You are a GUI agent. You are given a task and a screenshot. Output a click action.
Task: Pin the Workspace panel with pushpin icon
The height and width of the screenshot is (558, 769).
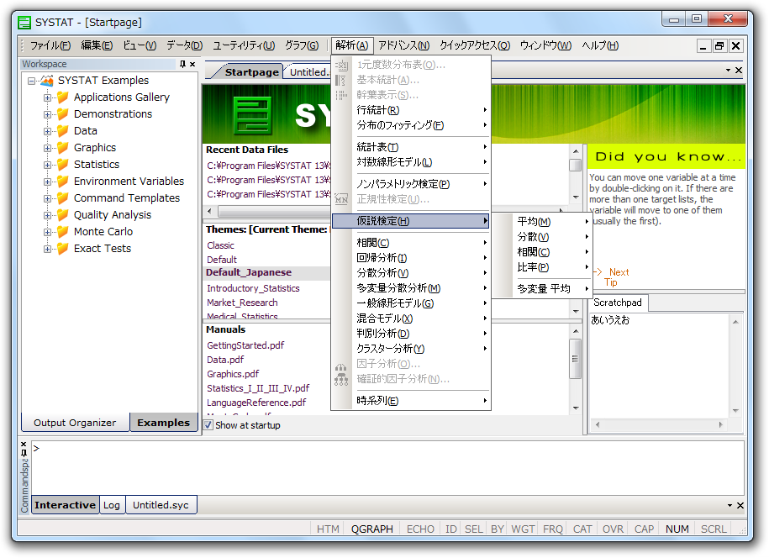click(x=182, y=64)
